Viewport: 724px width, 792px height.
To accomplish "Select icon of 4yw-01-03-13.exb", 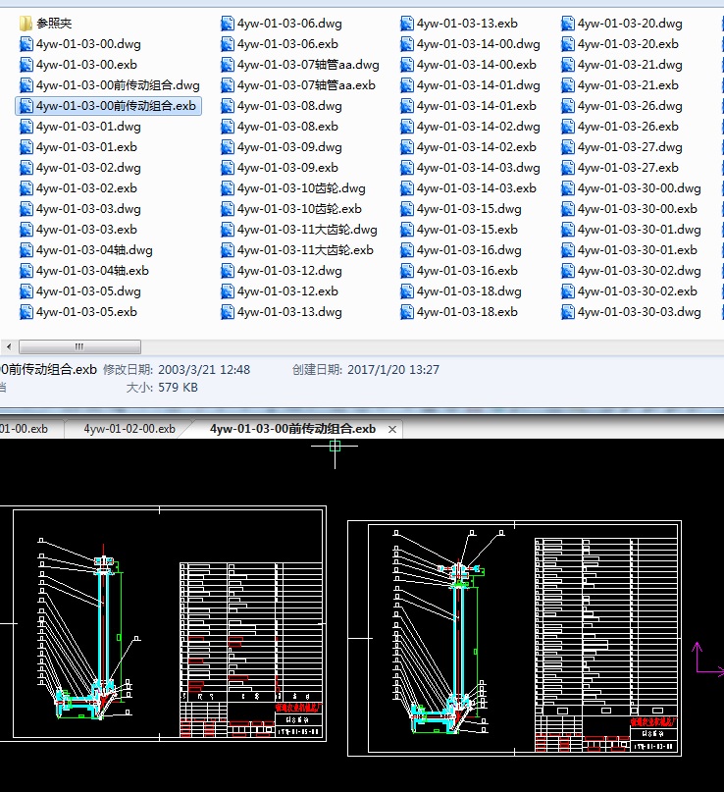I will tap(407, 24).
